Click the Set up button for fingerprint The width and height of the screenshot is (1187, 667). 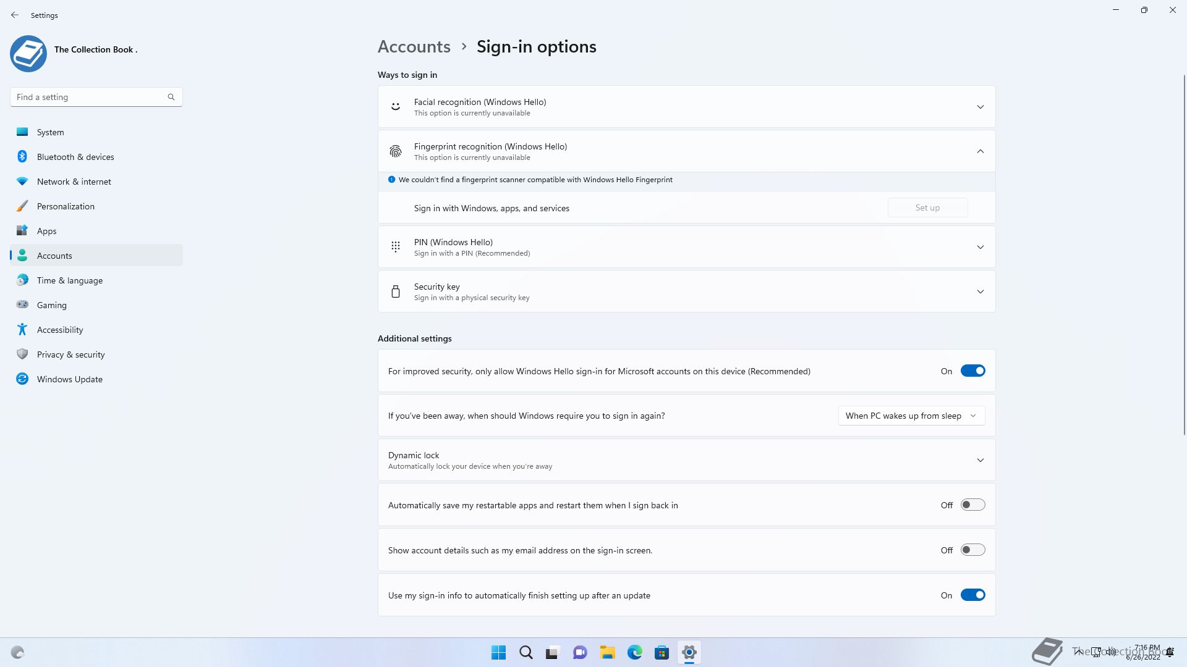coord(927,208)
